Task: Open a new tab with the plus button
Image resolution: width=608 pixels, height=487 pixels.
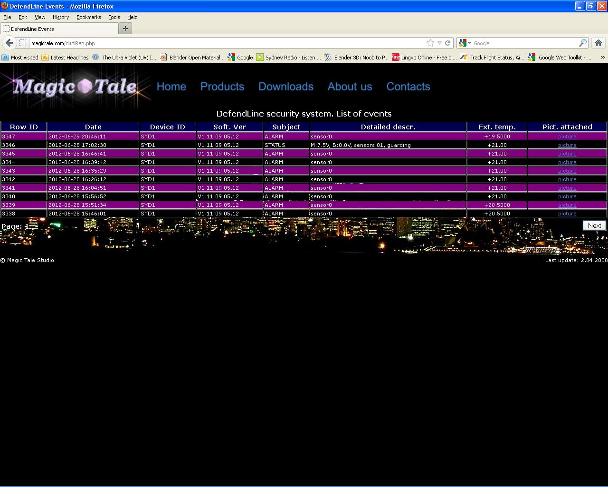Action: [125, 29]
